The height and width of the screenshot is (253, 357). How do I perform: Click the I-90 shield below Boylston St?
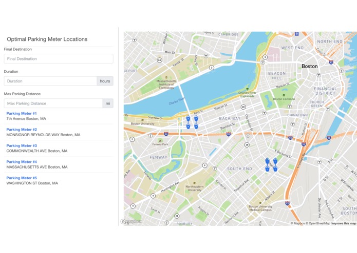[x=229, y=134]
